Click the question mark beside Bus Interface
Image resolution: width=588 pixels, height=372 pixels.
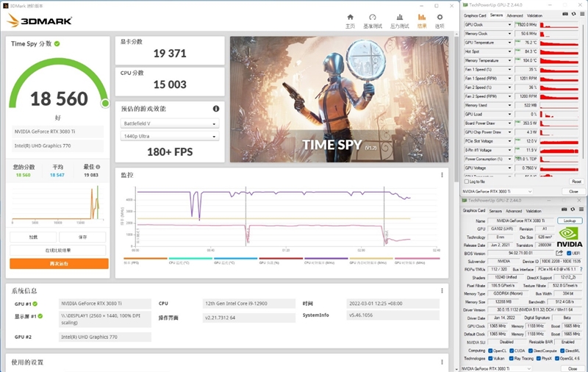pyautogui.click(x=581, y=269)
